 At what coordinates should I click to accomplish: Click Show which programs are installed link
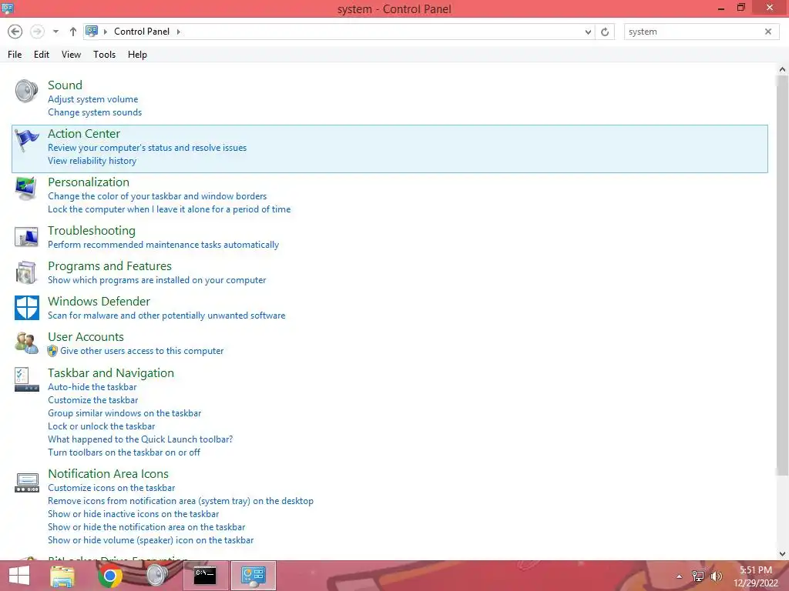156,280
